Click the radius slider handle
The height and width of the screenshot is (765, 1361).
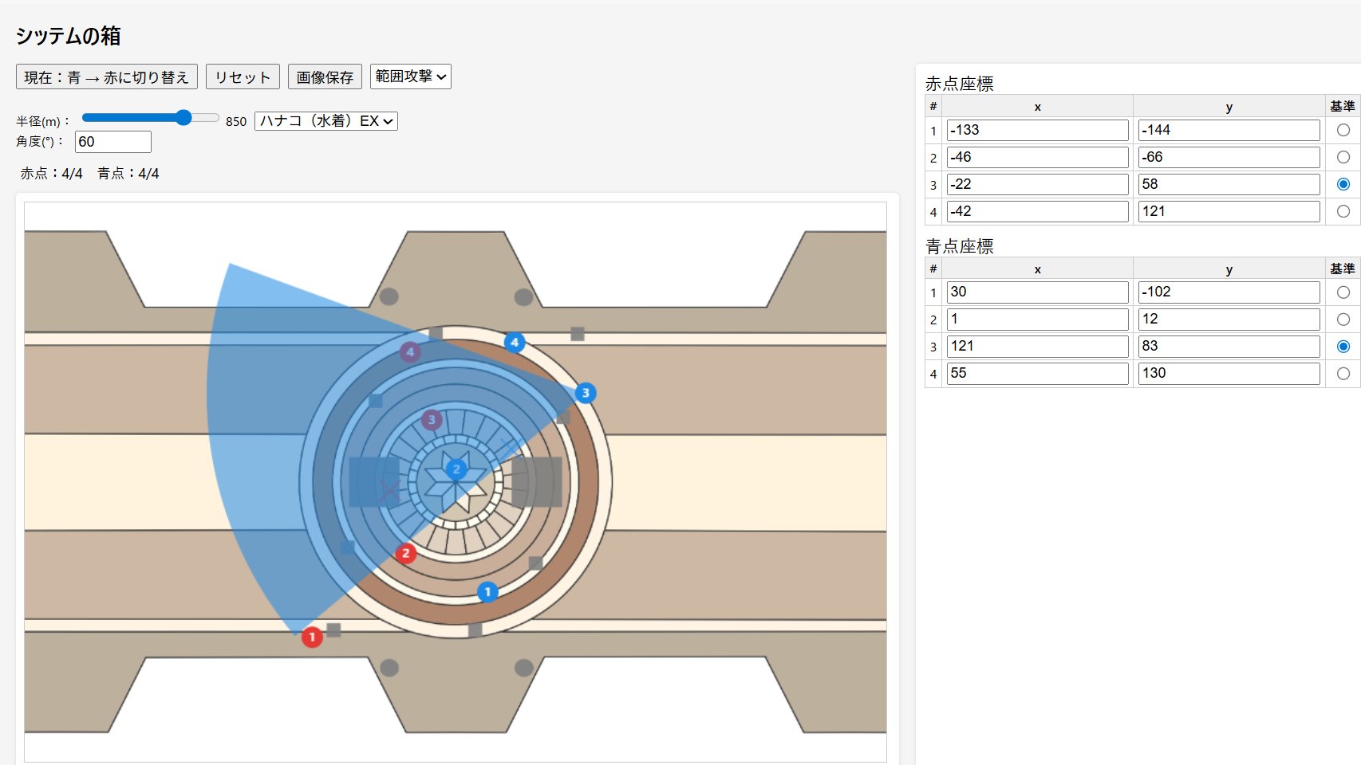(x=183, y=118)
